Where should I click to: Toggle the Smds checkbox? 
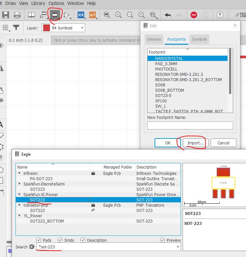click(60, 240)
